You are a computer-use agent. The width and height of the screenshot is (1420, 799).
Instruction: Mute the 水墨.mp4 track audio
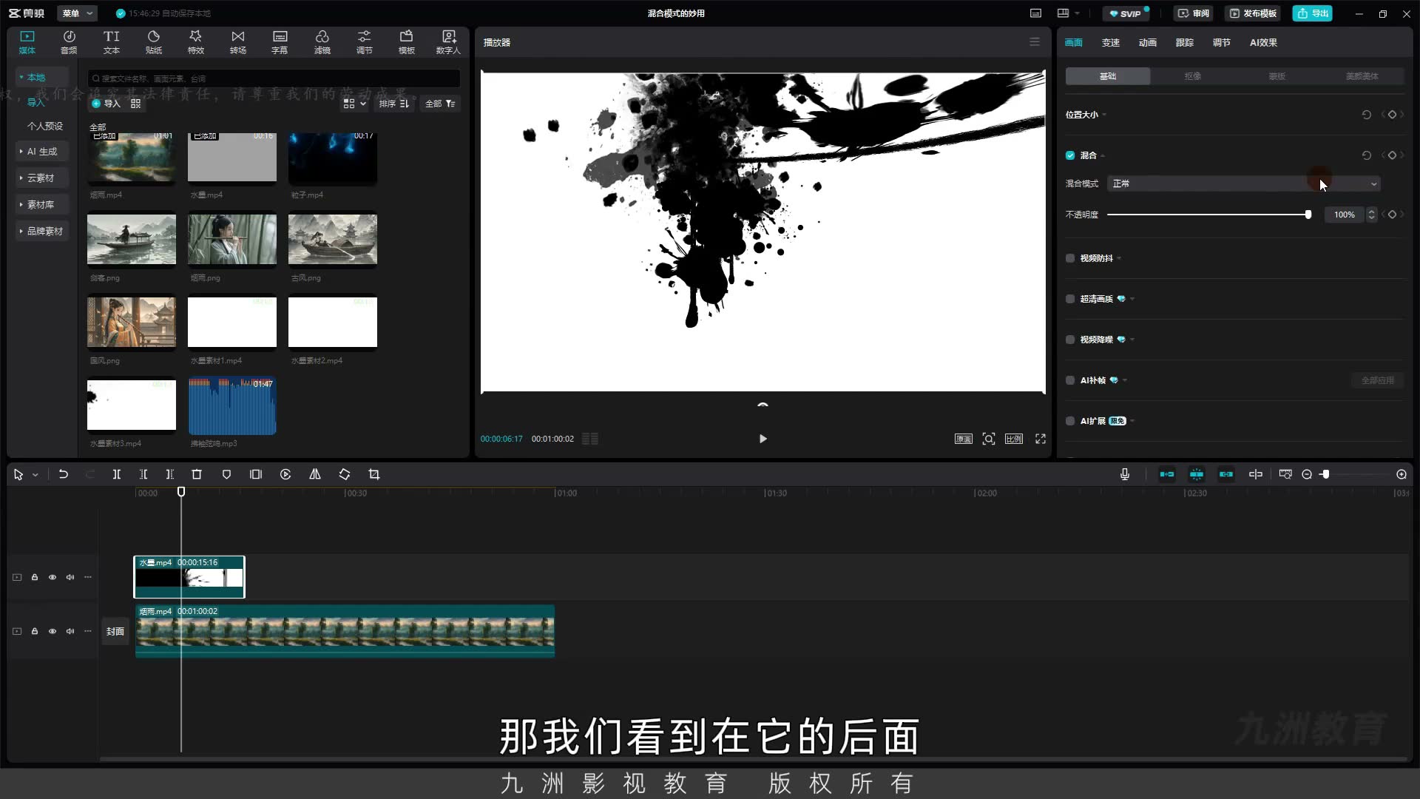(70, 577)
